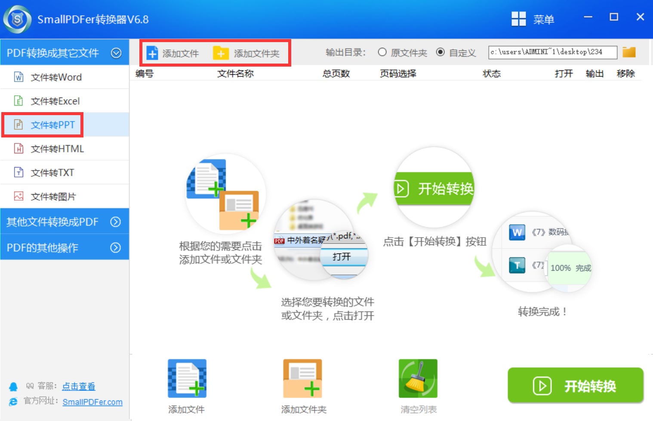The height and width of the screenshot is (421, 653).
Task: Maximize the SmallPDFer window
Action: [614, 17]
